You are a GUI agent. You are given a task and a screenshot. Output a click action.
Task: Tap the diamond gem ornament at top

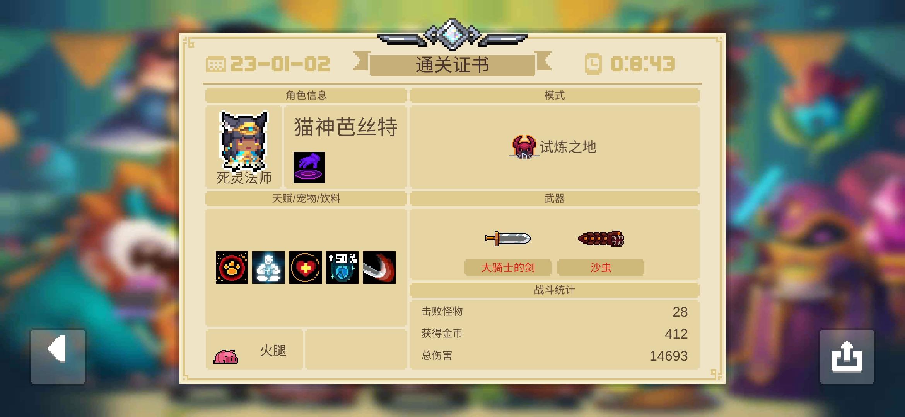(x=452, y=34)
